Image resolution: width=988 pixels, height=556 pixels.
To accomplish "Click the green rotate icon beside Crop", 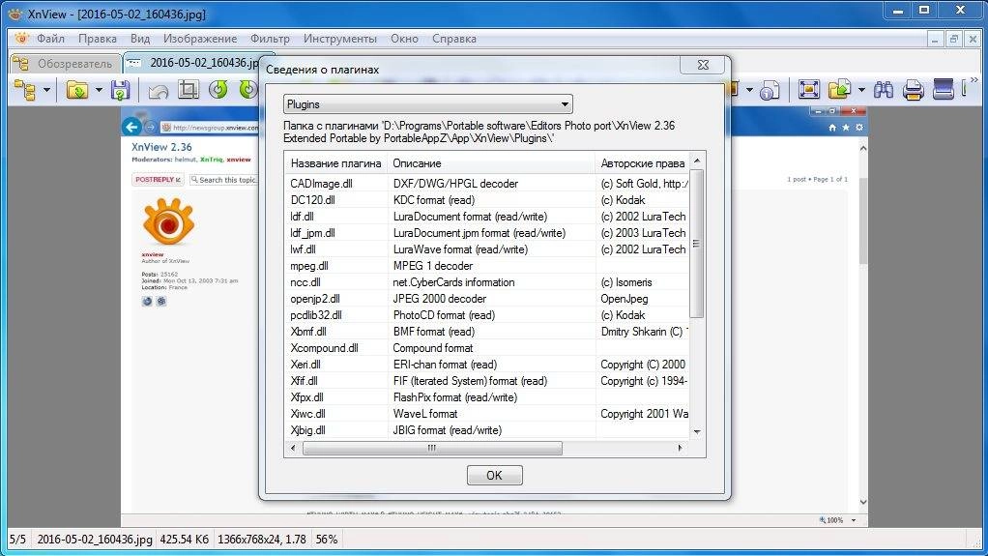I will (218, 90).
